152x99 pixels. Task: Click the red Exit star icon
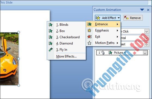[x=89, y=37]
